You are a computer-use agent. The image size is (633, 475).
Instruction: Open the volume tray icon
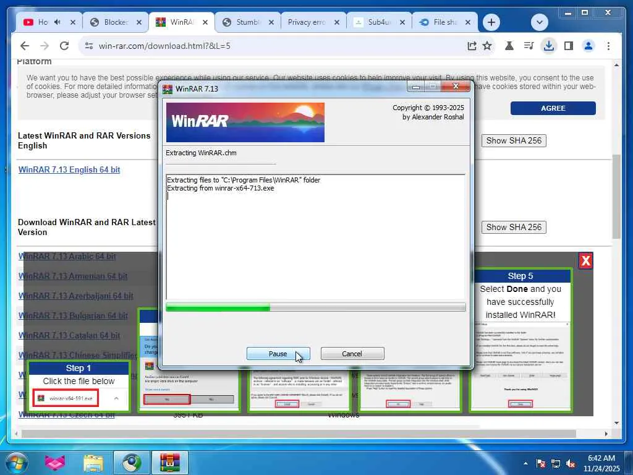coord(571,463)
